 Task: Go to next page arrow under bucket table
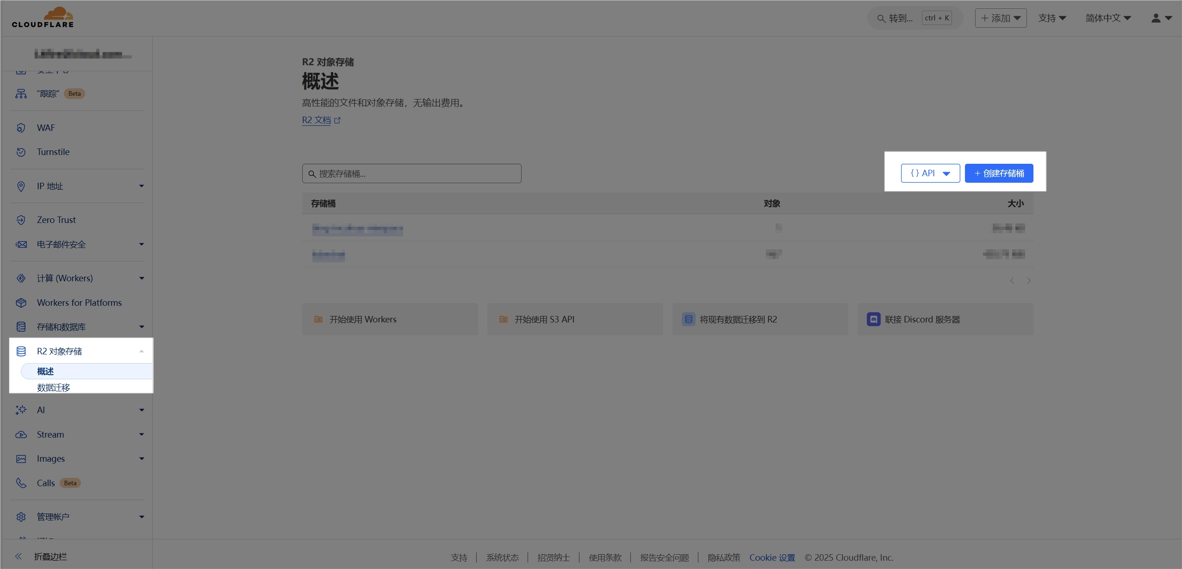coord(1029,281)
